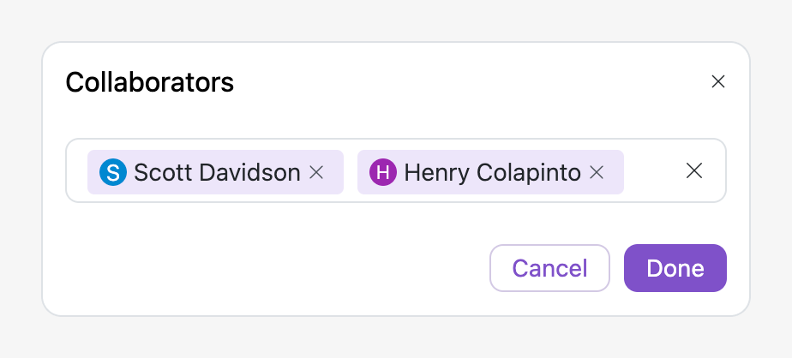The height and width of the screenshot is (358, 792).
Task: Click the gray backdrop above the dialog
Action: (396, 19)
